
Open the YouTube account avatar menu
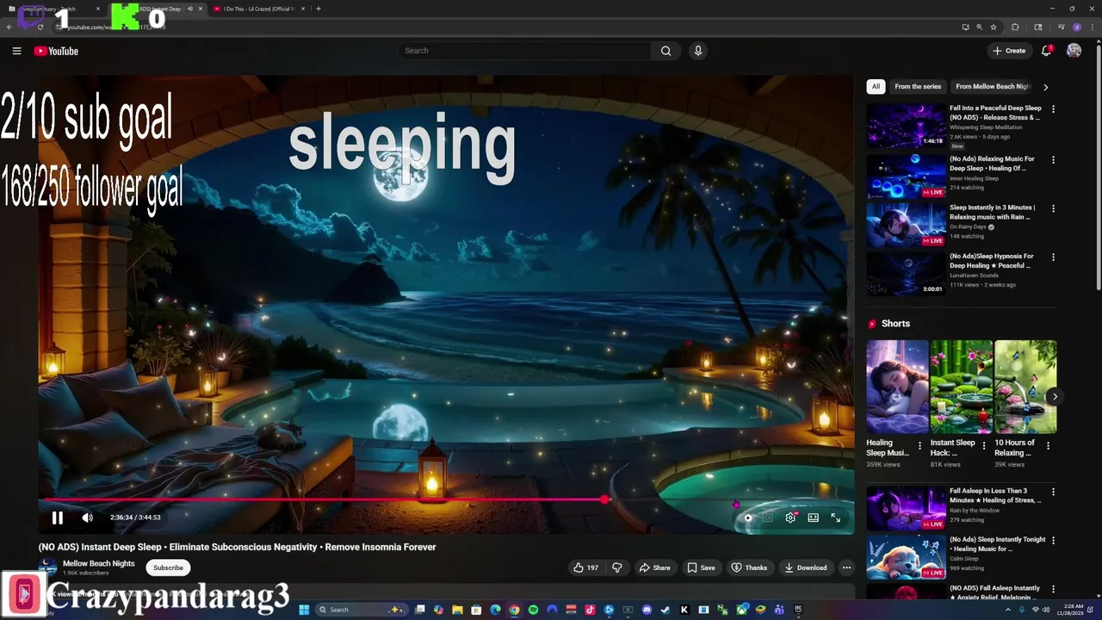1074,51
